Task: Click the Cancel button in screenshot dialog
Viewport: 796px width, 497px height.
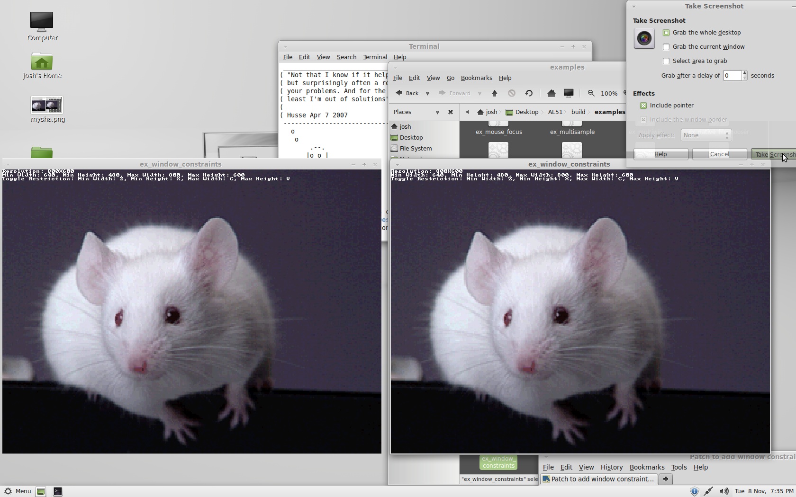Action: [719, 154]
